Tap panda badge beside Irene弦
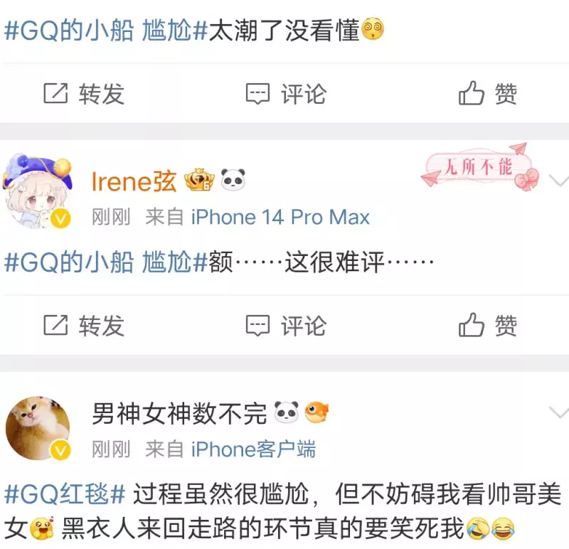The width and height of the screenshot is (569, 549). tap(233, 179)
